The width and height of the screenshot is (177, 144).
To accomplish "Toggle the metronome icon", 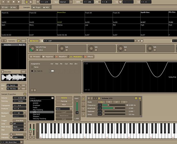I will click(31, 2).
